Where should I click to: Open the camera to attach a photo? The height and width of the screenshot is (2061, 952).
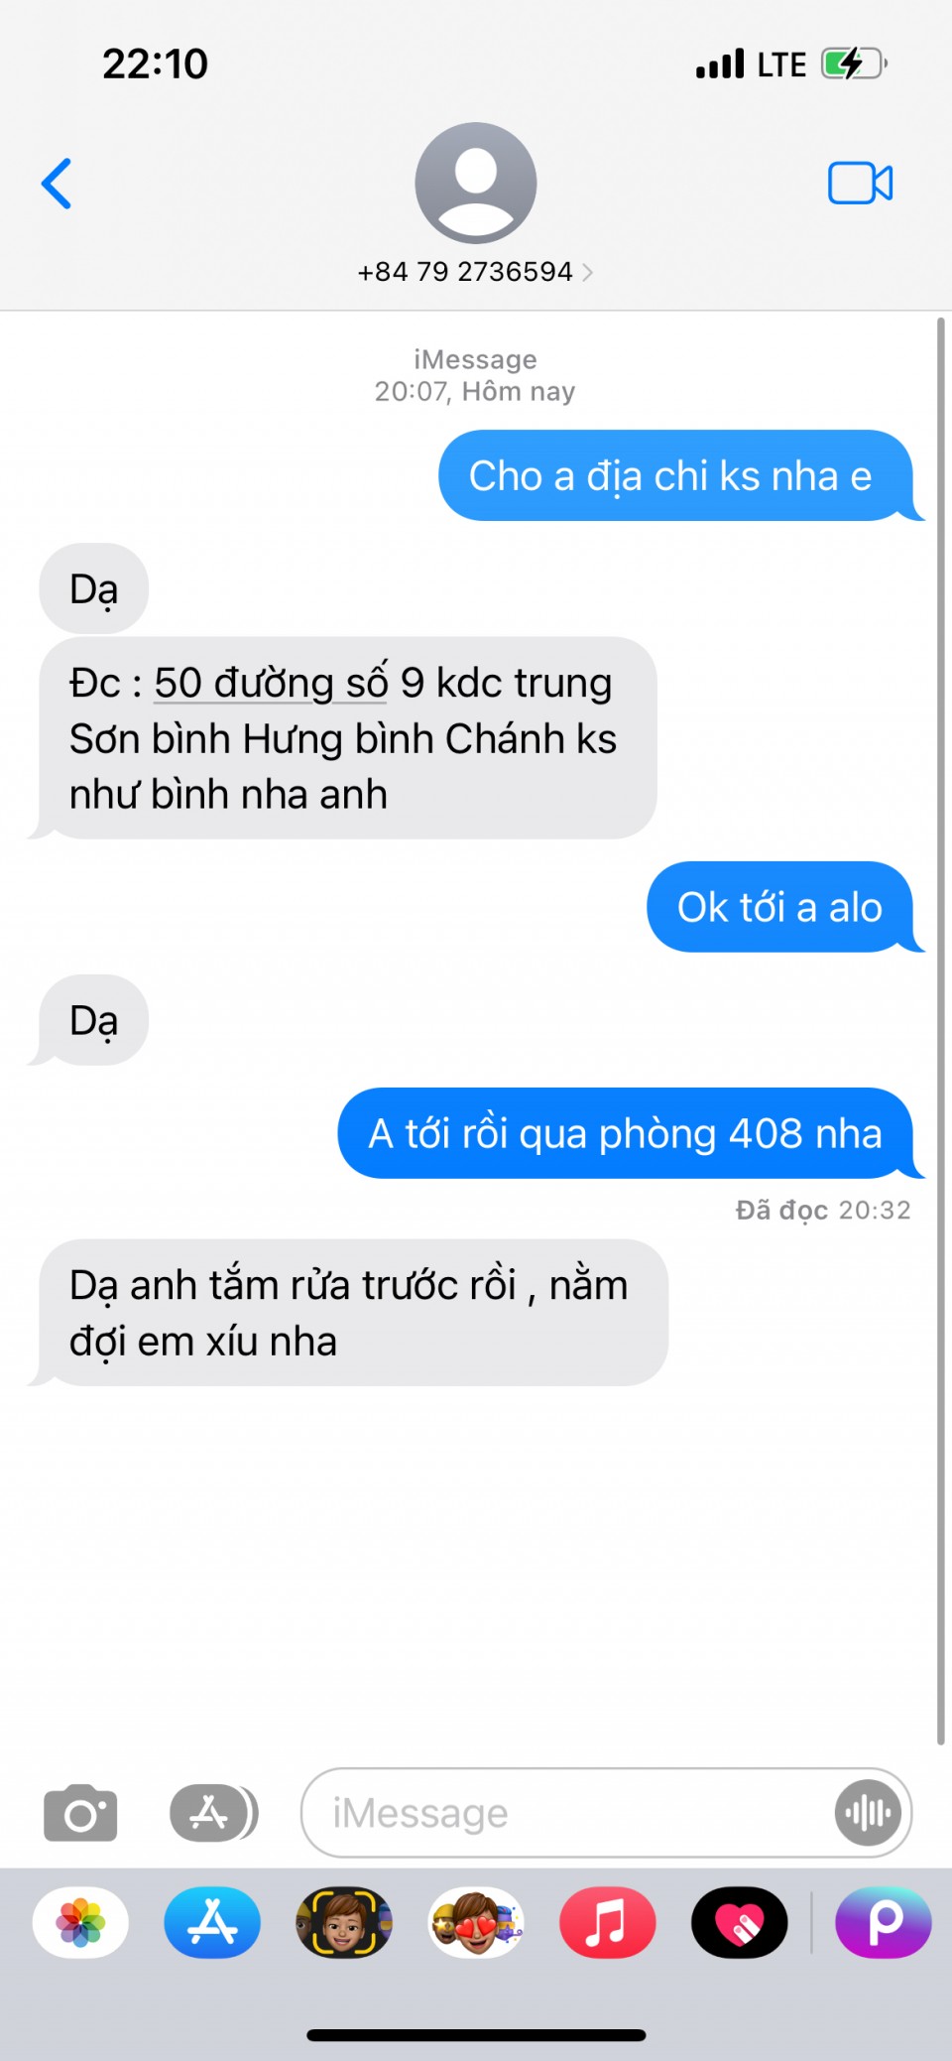point(80,1812)
